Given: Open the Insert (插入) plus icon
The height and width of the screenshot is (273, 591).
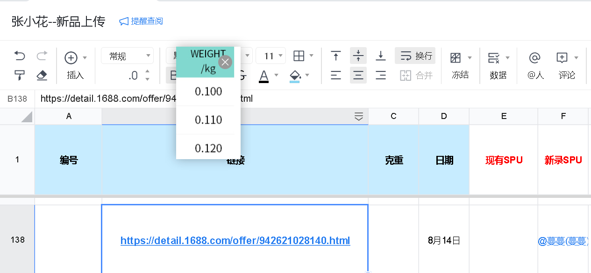Looking at the screenshot, I should (x=71, y=58).
